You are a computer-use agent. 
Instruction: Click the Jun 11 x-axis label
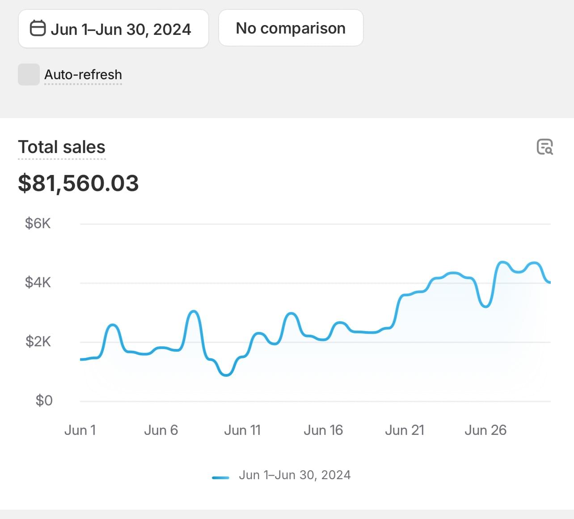tap(242, 430)
